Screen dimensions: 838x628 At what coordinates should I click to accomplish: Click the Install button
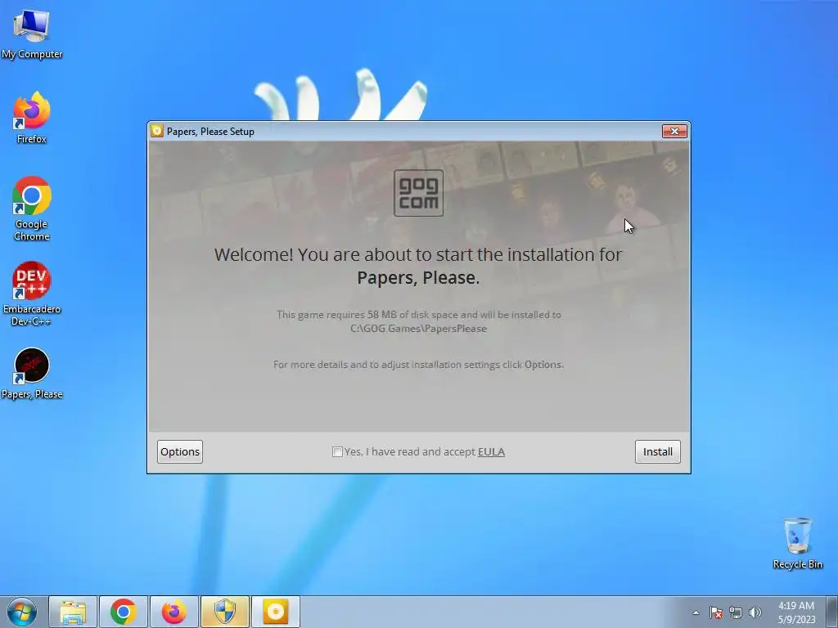(658, 451)
